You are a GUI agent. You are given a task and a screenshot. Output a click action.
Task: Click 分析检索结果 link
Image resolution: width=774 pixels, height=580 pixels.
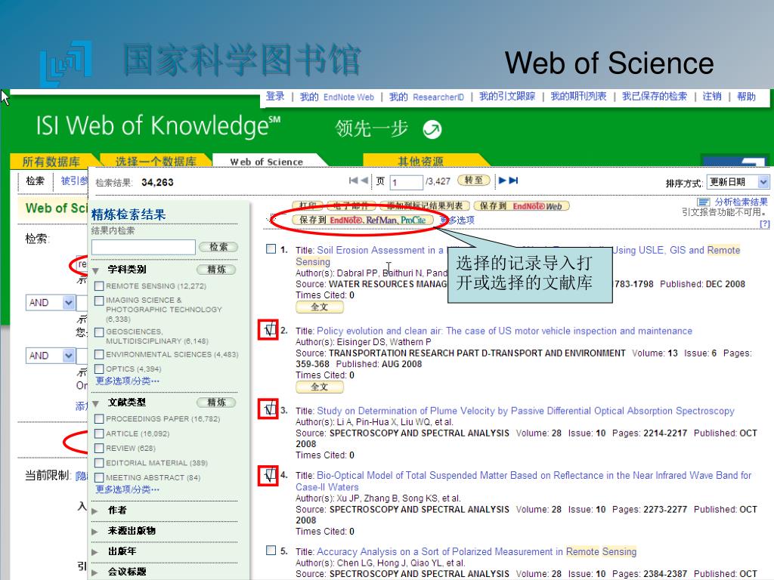(741, 202)
